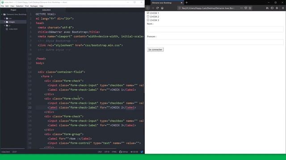Viewport: 286px width, 160px height.
Task: Go to Firefox home page icon
Action: (x=162, y=8)
